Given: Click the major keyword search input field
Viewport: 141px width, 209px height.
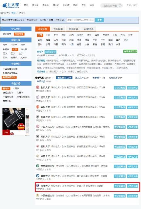Looking at the screenshot, I should click(80, 20).
